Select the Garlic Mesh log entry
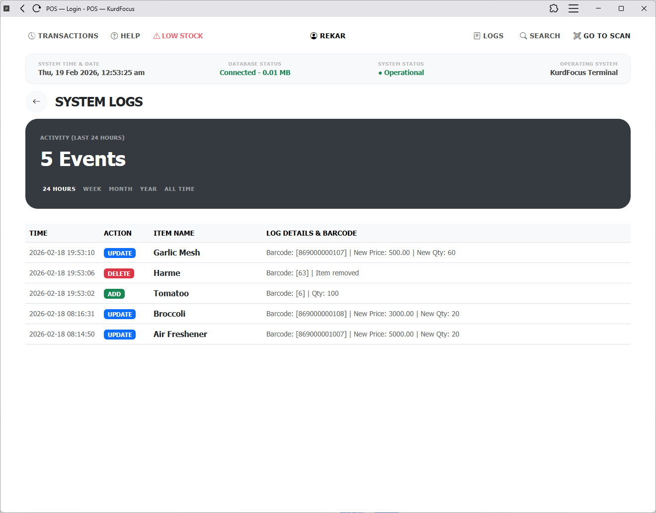This screenshot has height=513, width=656. click(176, 253)
